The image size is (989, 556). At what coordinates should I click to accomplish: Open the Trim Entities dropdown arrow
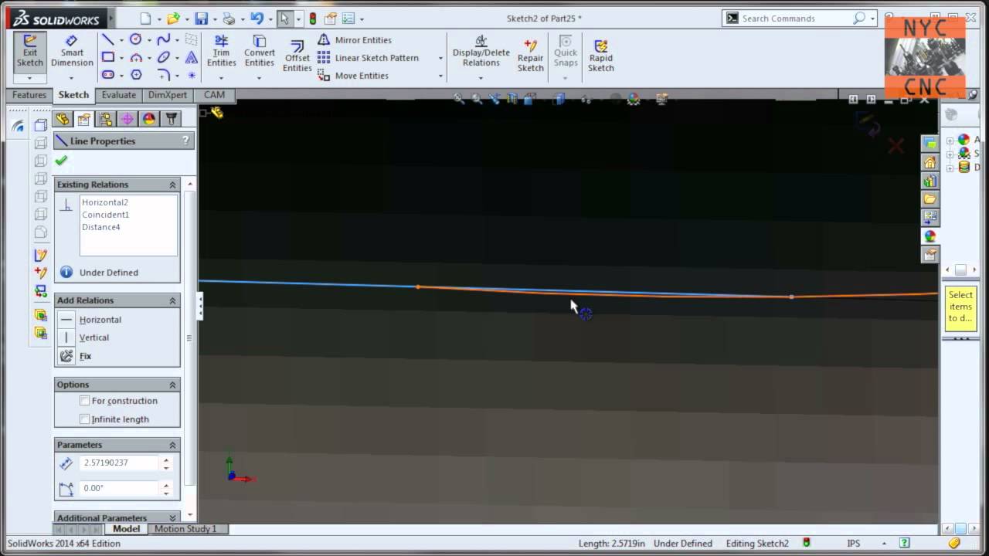[x=221, y=78]
